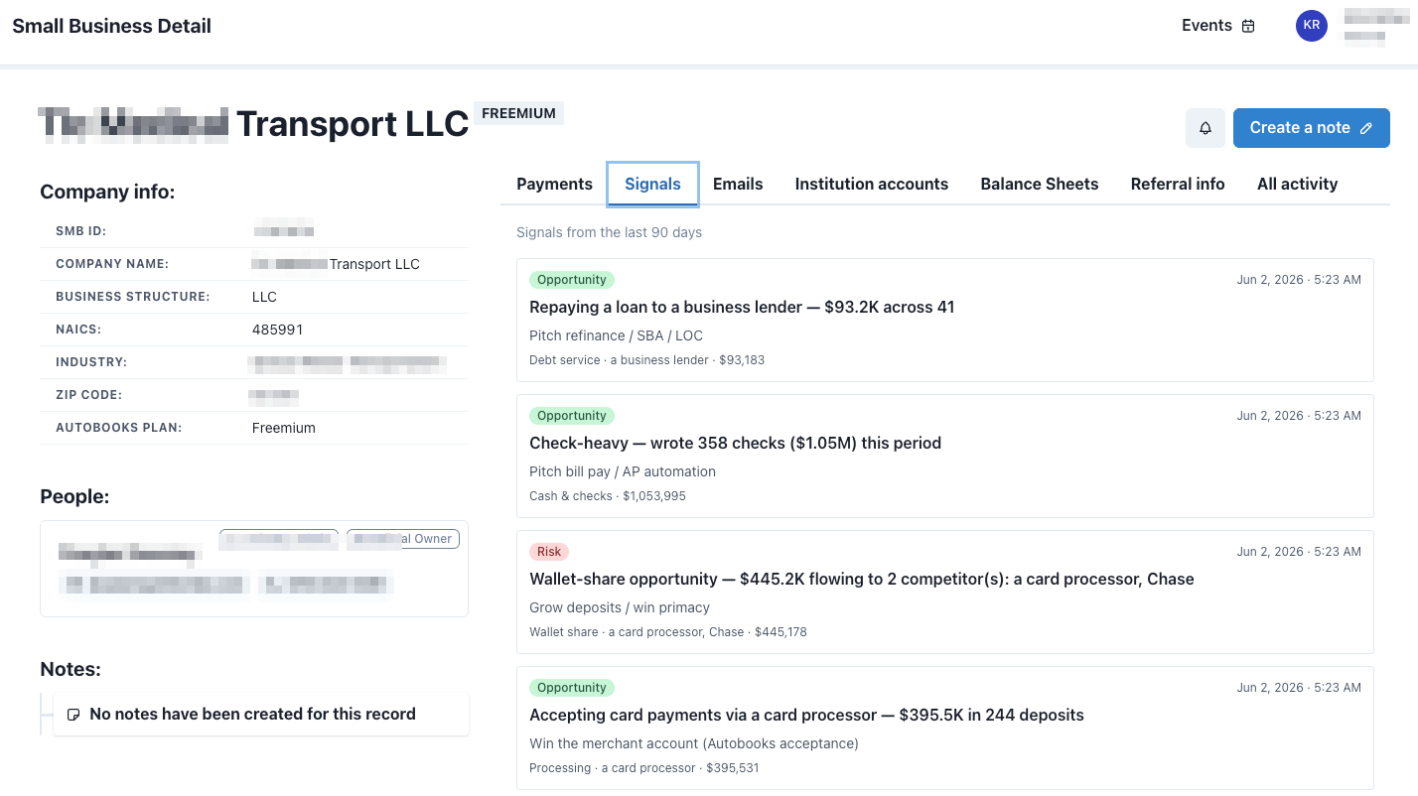Click Opportunity tag on Check-heavy signal

[572, 416]
